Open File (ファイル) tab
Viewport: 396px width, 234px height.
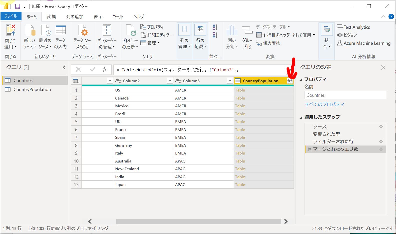click(11, 16)
